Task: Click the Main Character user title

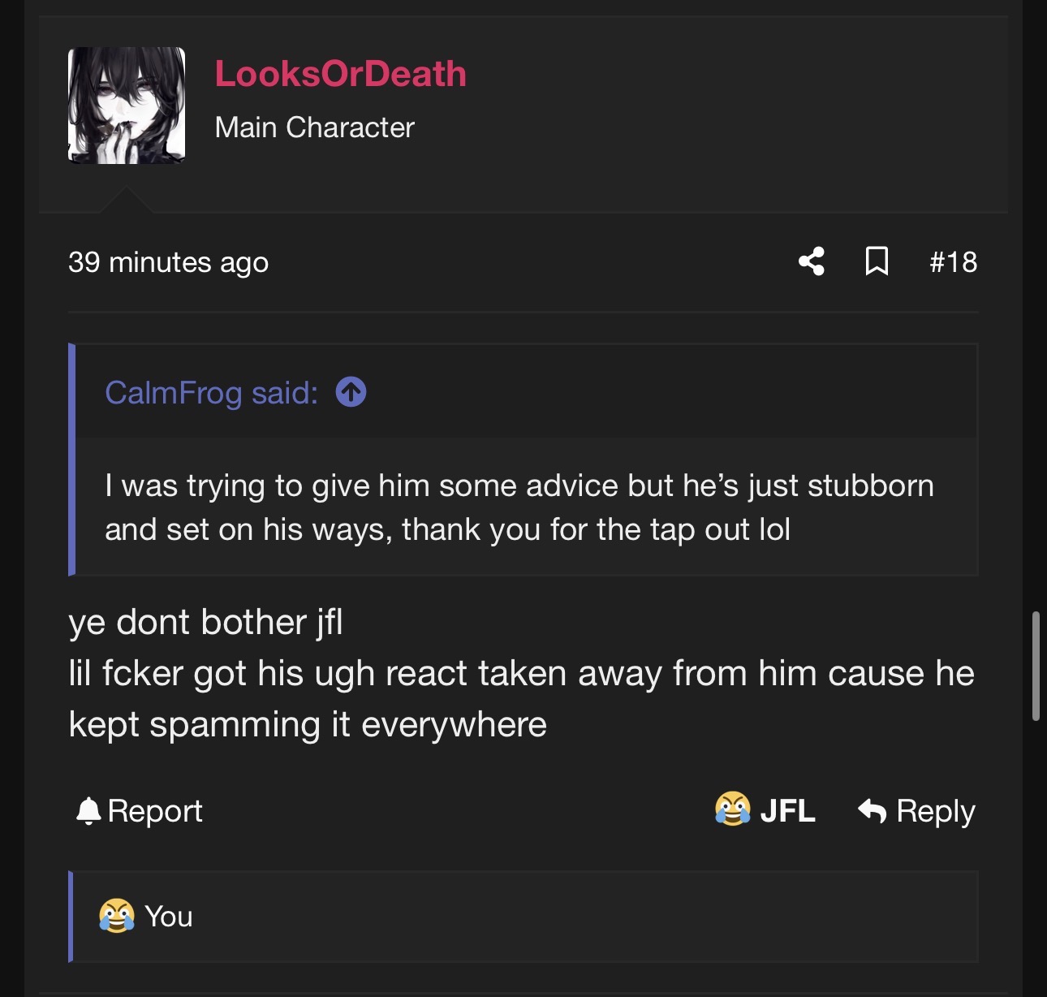Action: 314,127
